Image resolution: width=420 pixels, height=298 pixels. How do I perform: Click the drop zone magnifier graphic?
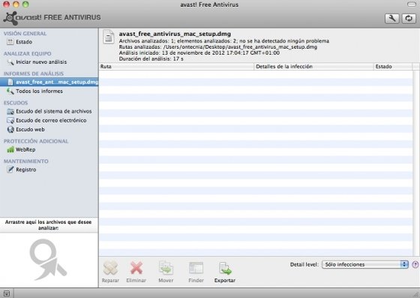[x=48, y=260]
